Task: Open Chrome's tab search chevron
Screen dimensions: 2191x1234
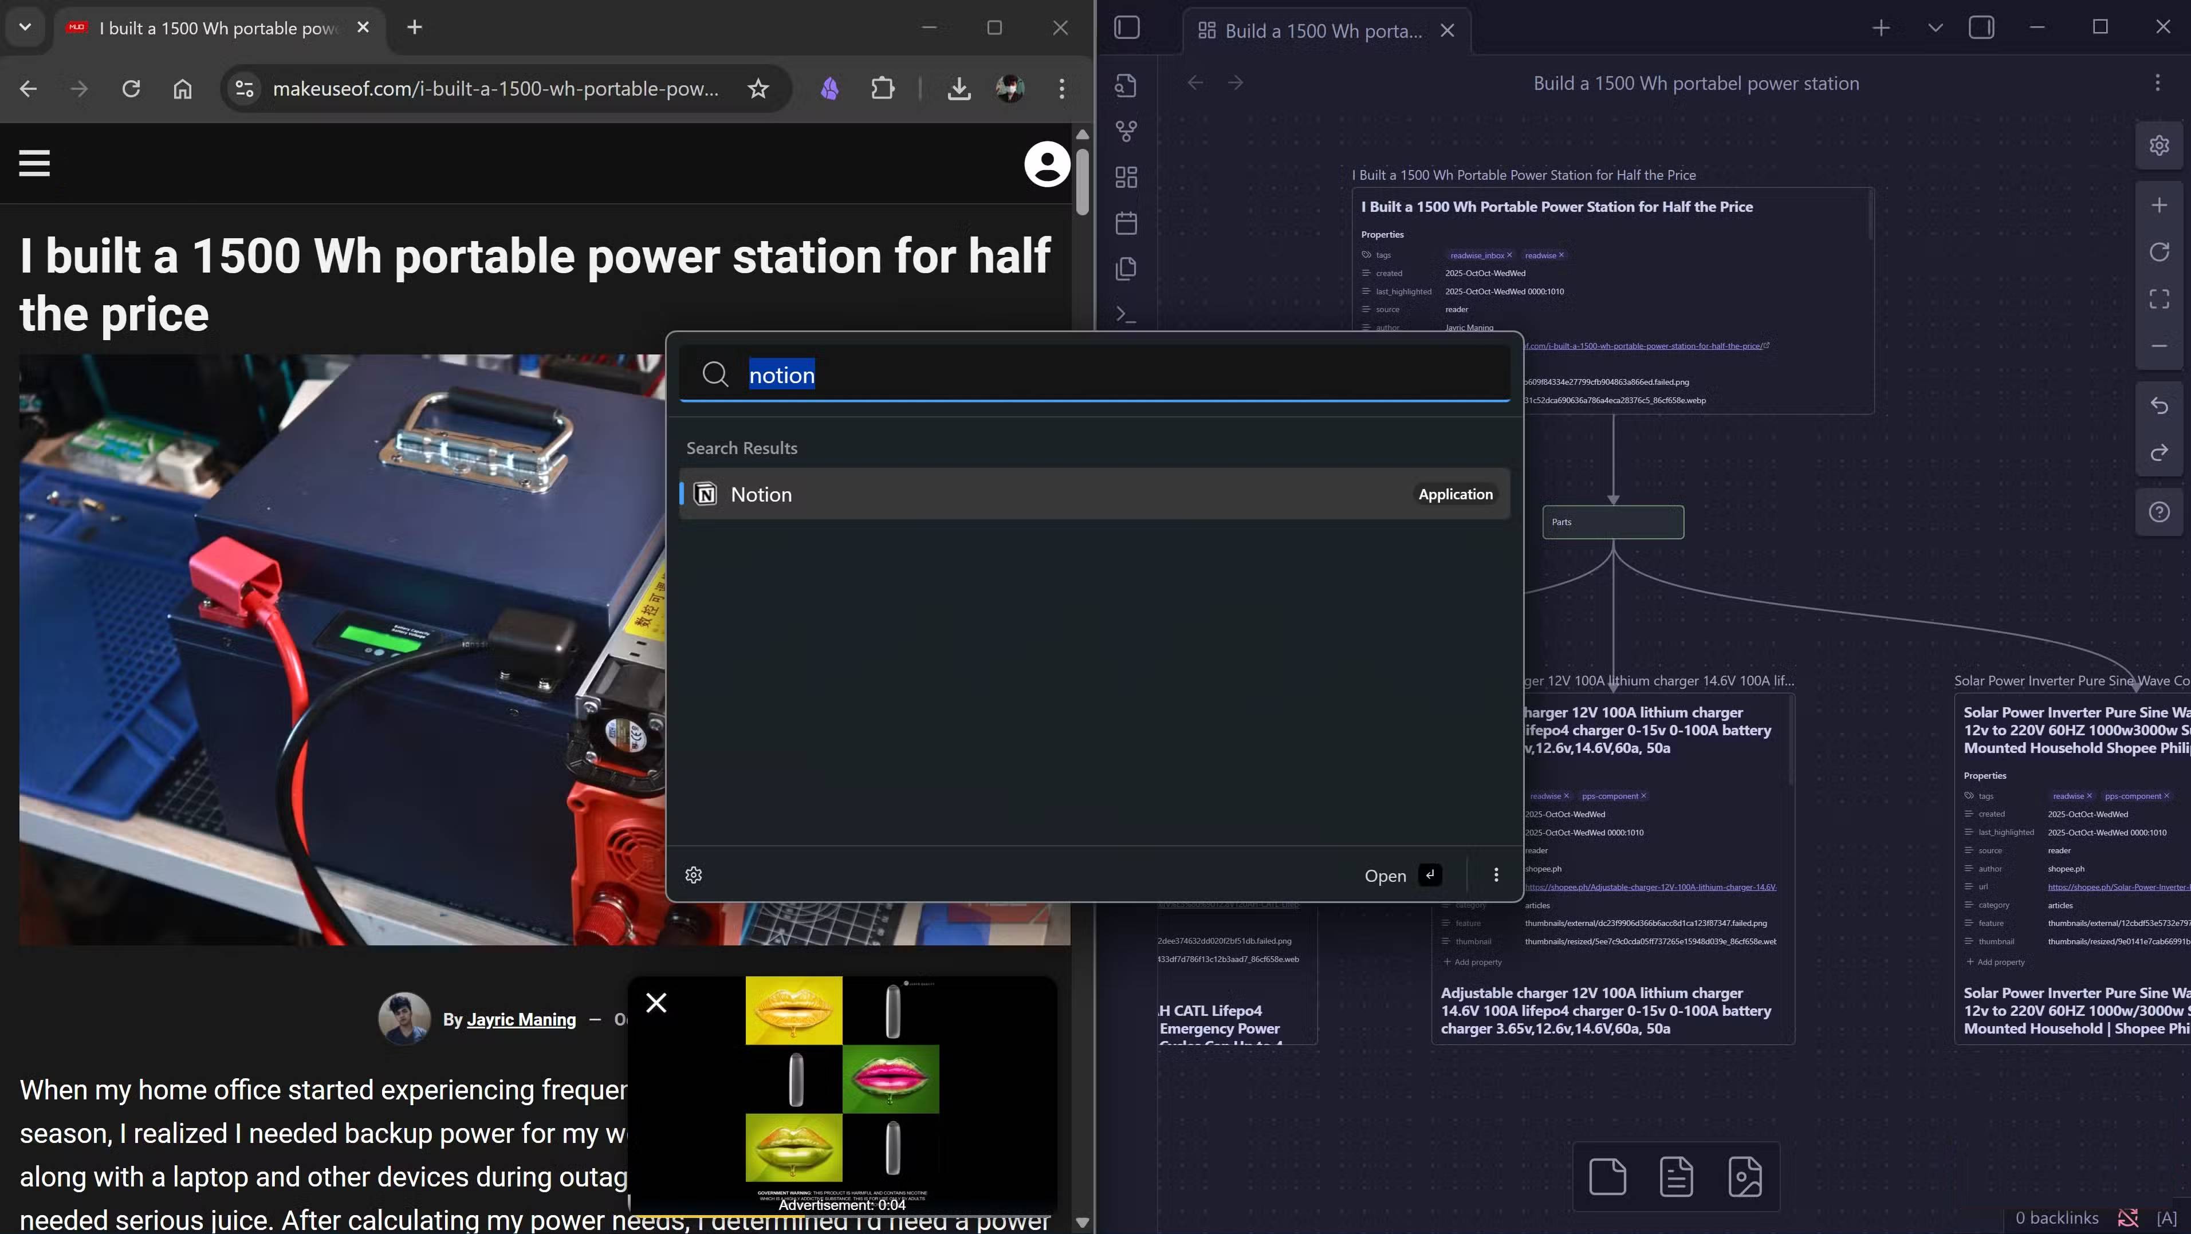Action: 25,27
